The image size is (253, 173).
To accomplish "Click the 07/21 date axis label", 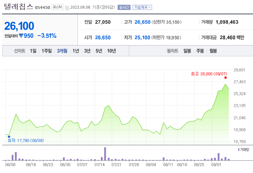I will pos(116,165).
